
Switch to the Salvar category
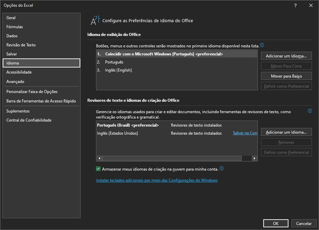(42, 54)
